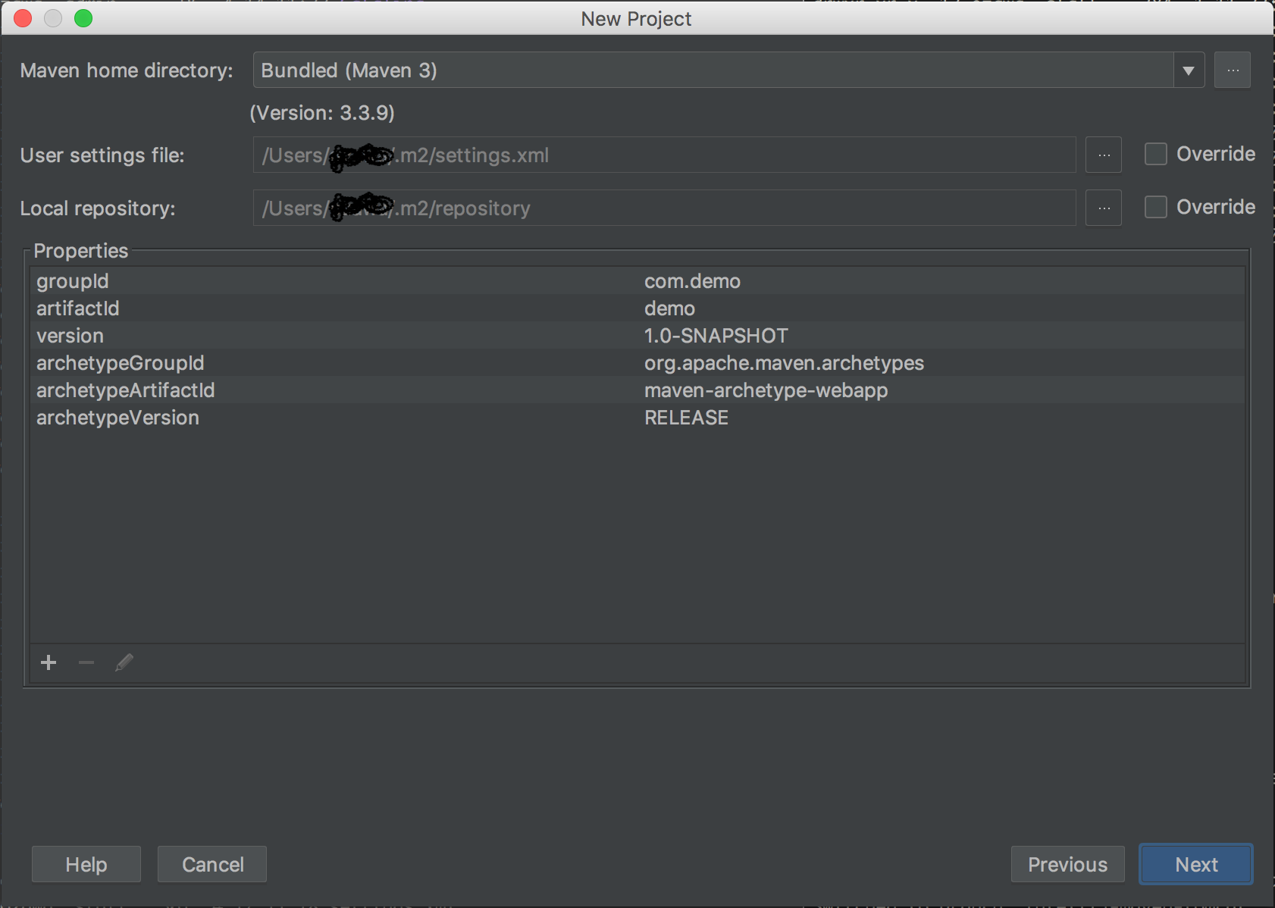The height and width of the screenshot is (908, 1275).
Task: Enable Override for local repository
Action: point(1156,207)
